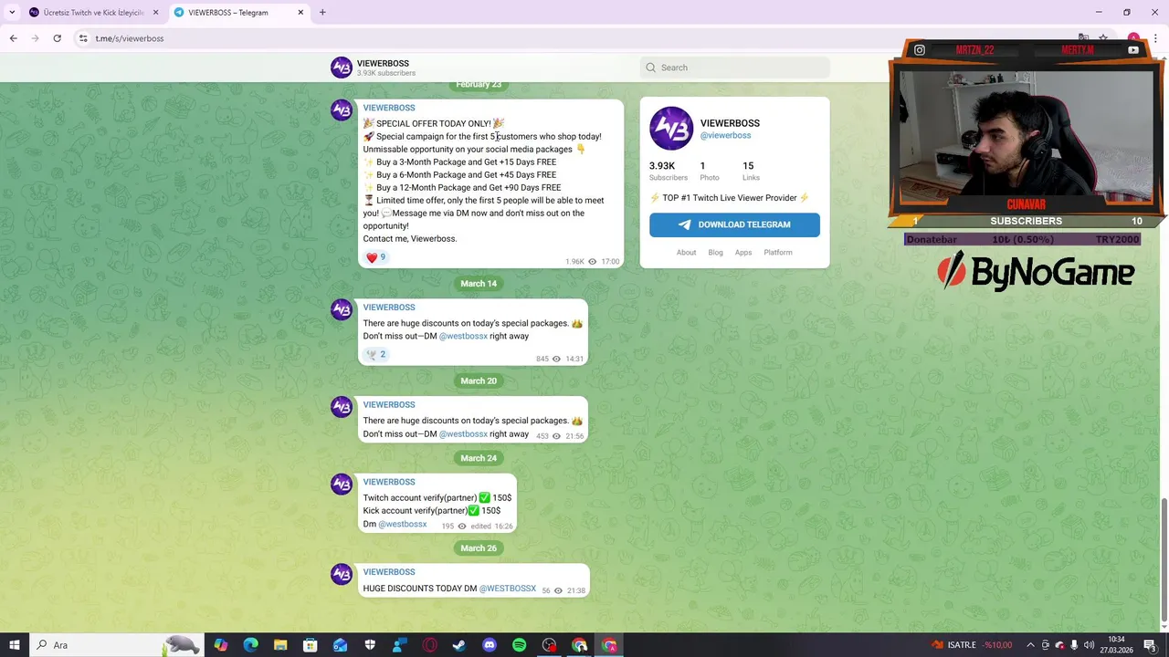Screen dimensions: 1169x657
Task: Click the 17:00 timestamp on special offer post
Action: coord(610,262)
